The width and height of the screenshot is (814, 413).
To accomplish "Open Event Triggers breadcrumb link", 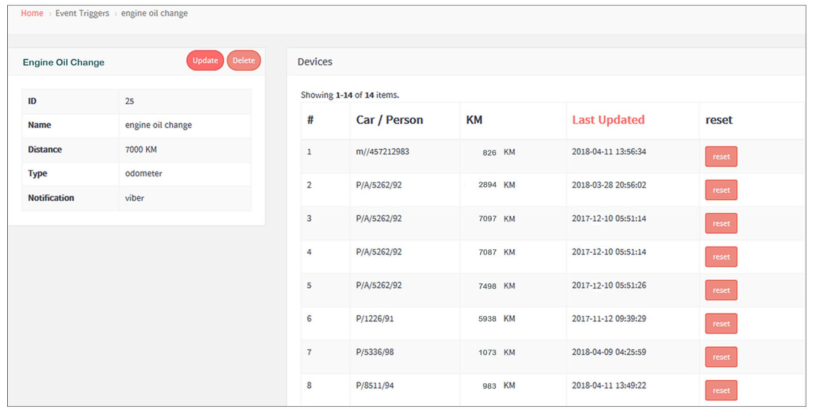I will click(82, 13).
